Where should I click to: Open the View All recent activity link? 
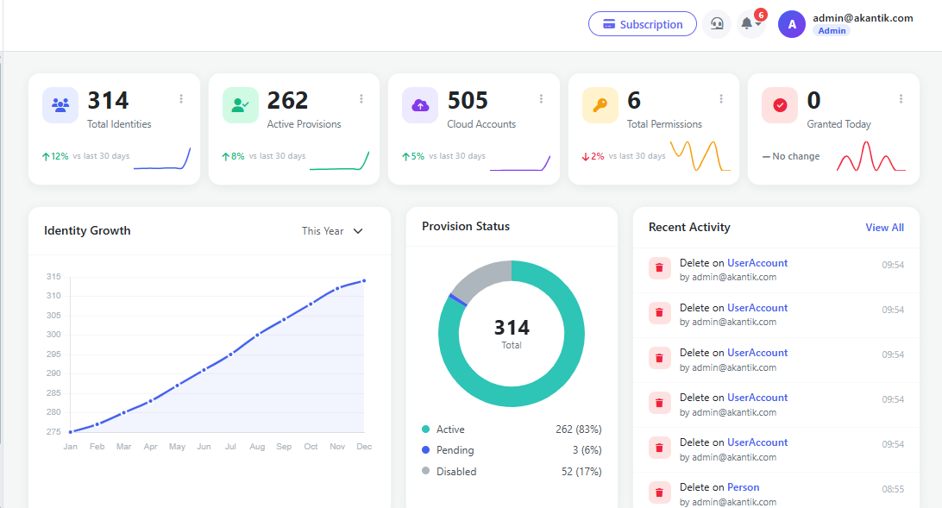pos(884,228)
